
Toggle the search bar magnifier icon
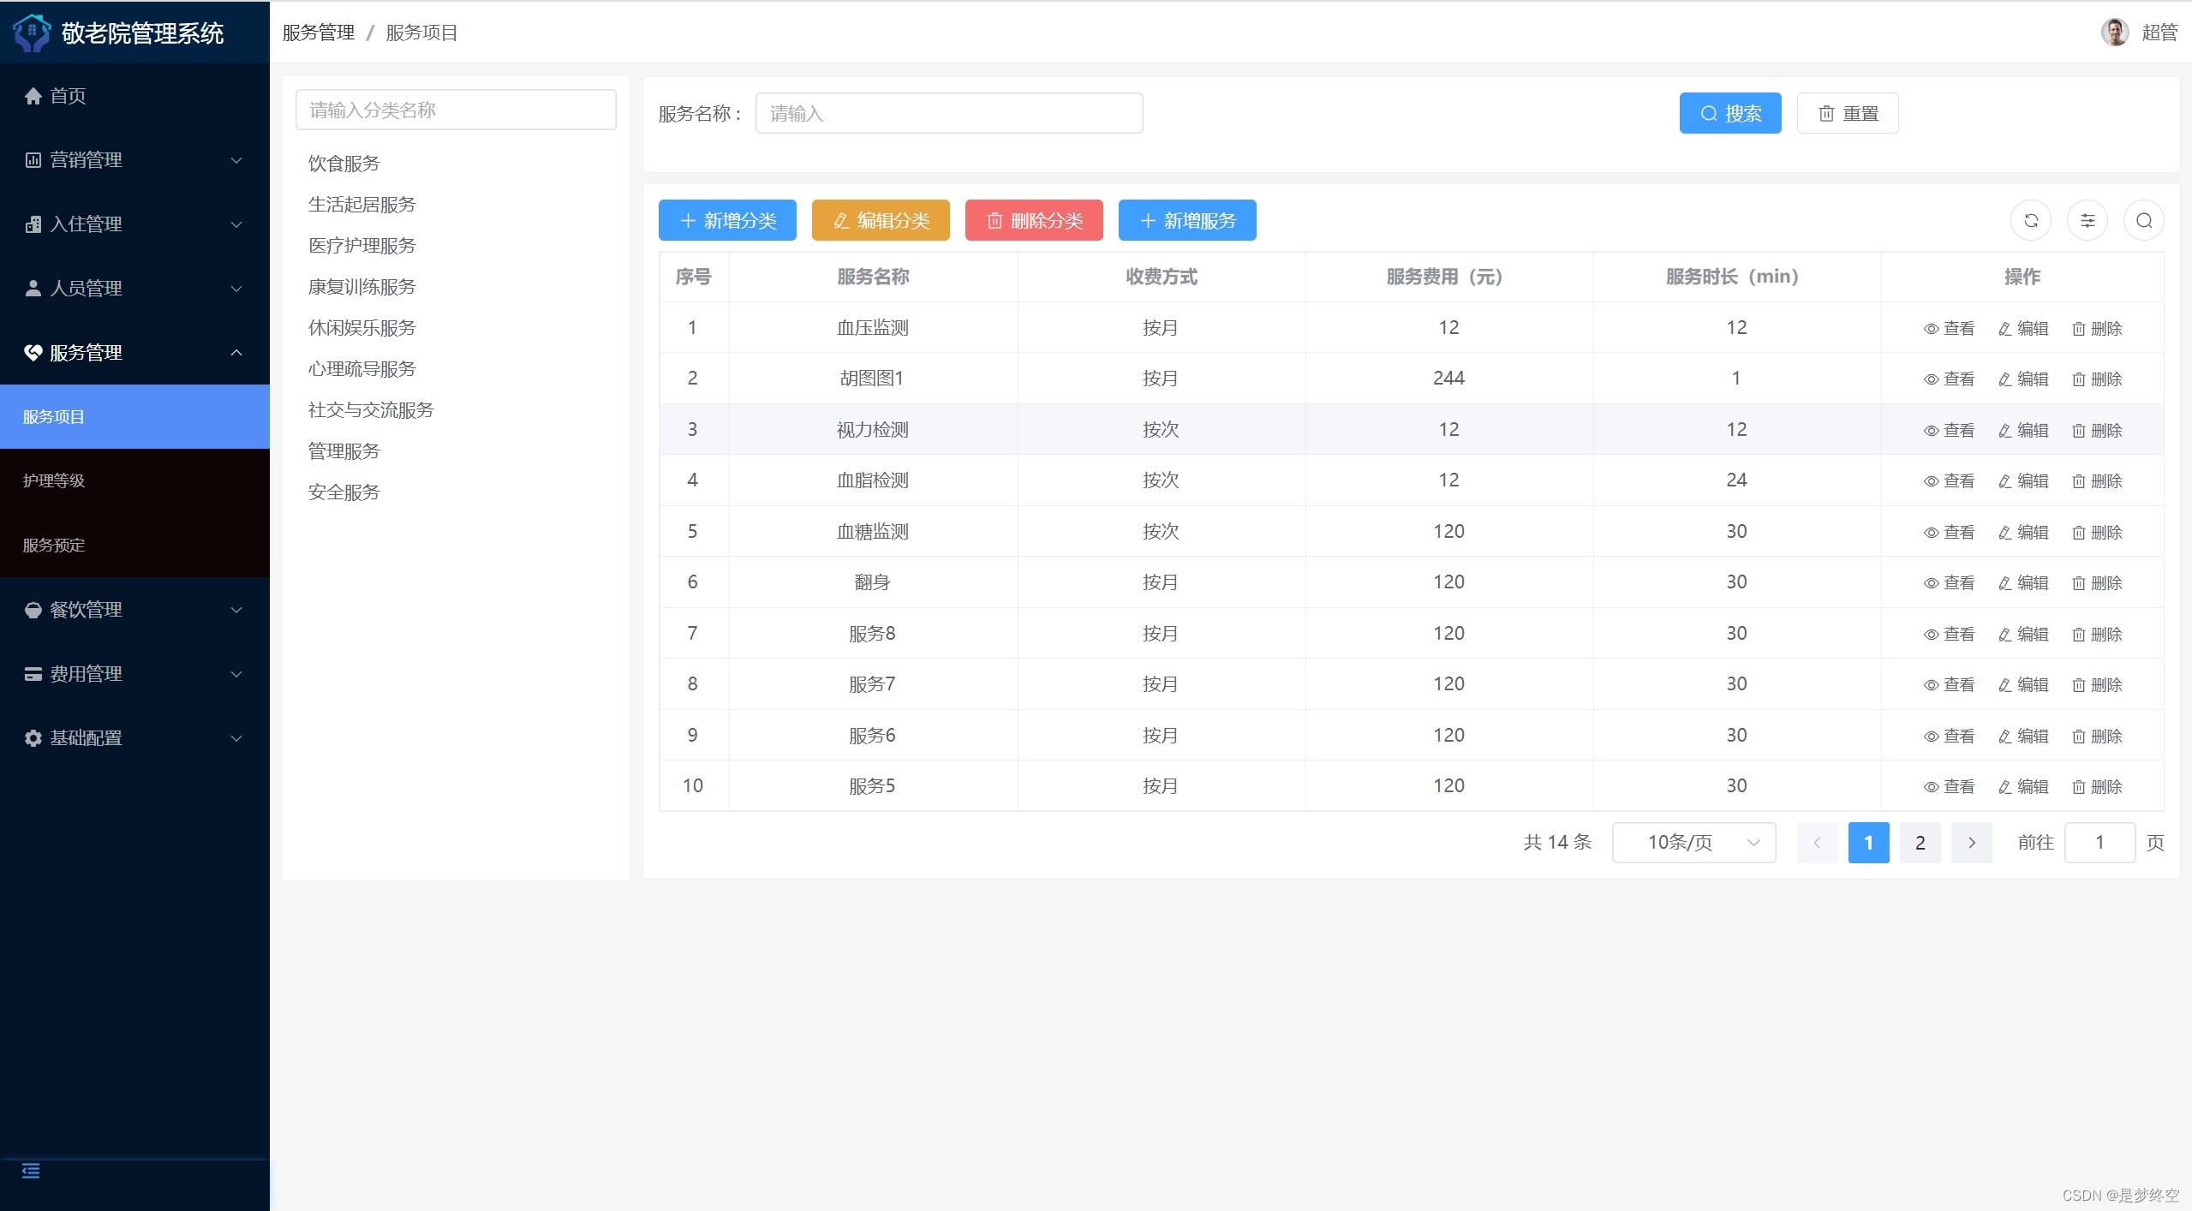[2143, 221]
